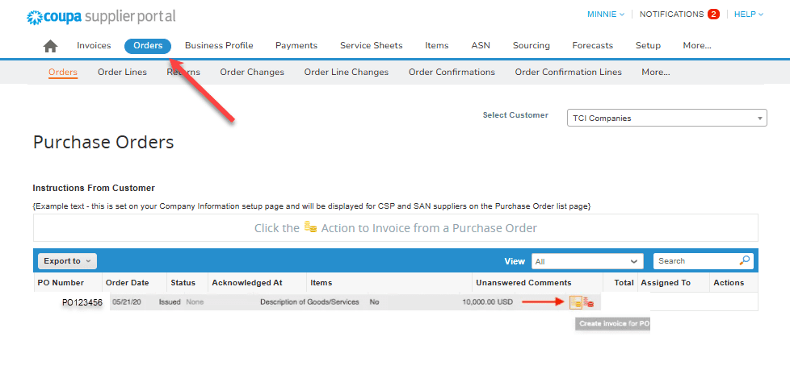The image size is (790, 370).
Task: Click the magnifier icon in Search box
Action: (745, 261)
